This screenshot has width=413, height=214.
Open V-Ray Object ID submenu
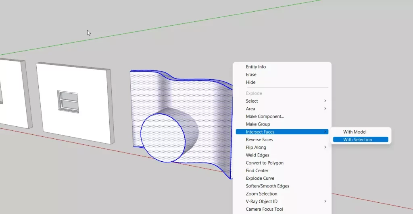point(282,202)
